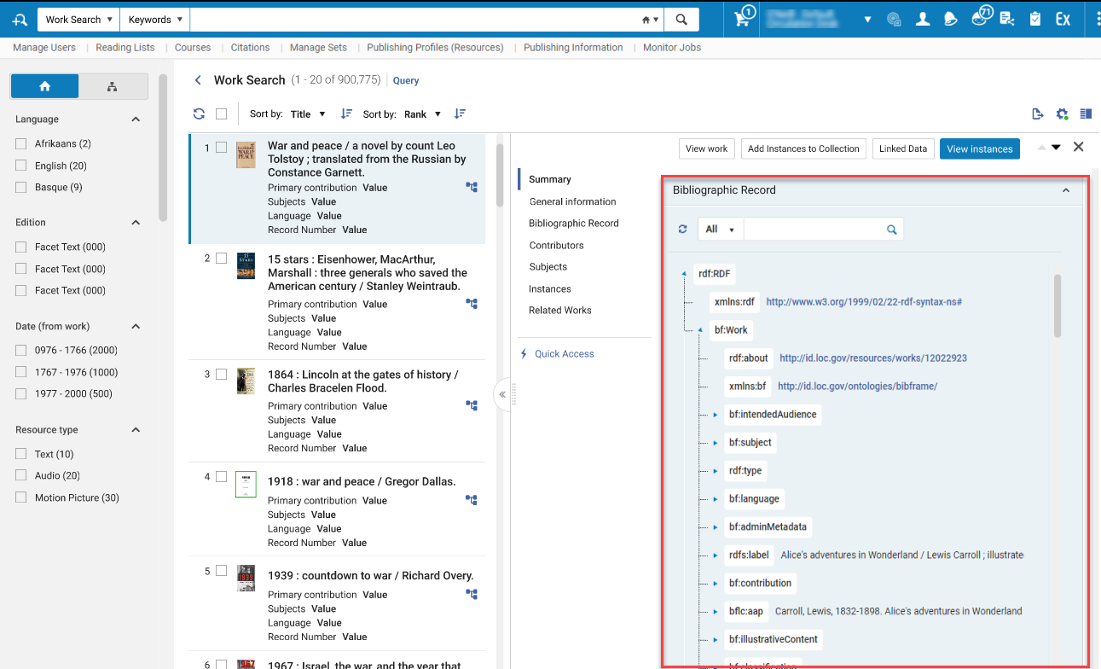
Task: Go to Contributors in the section navigation
Action: click(x=556, y=245)
